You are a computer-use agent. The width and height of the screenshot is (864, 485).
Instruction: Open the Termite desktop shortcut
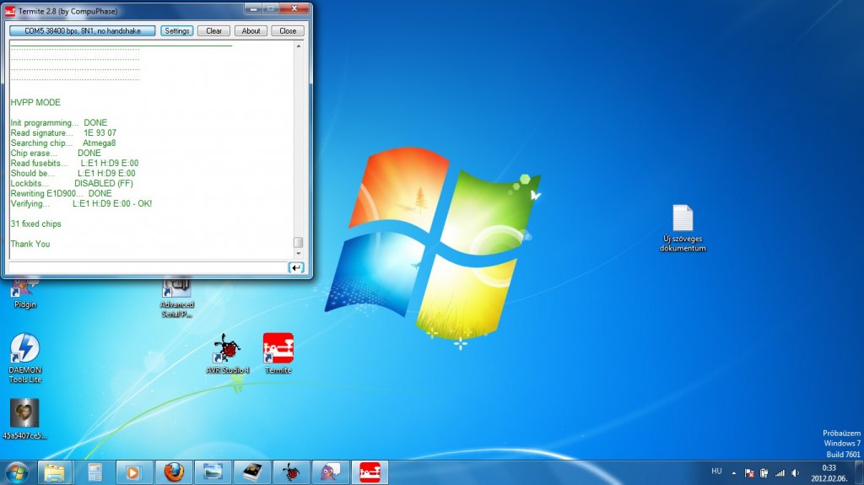[278, 353]
